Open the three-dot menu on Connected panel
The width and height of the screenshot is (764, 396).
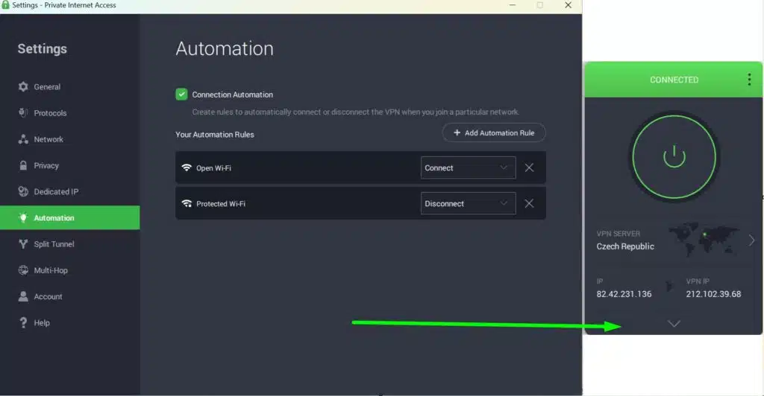tap(749, 80)
